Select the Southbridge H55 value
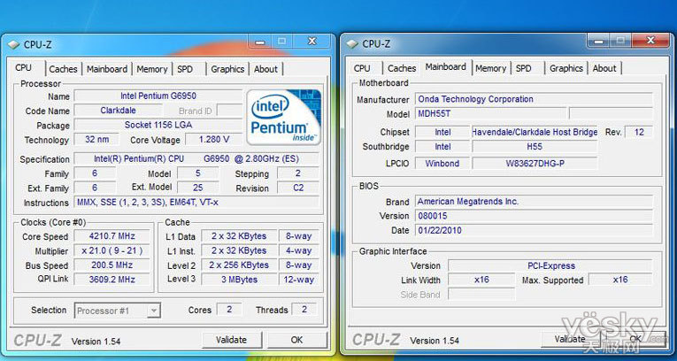 [535, 147]
